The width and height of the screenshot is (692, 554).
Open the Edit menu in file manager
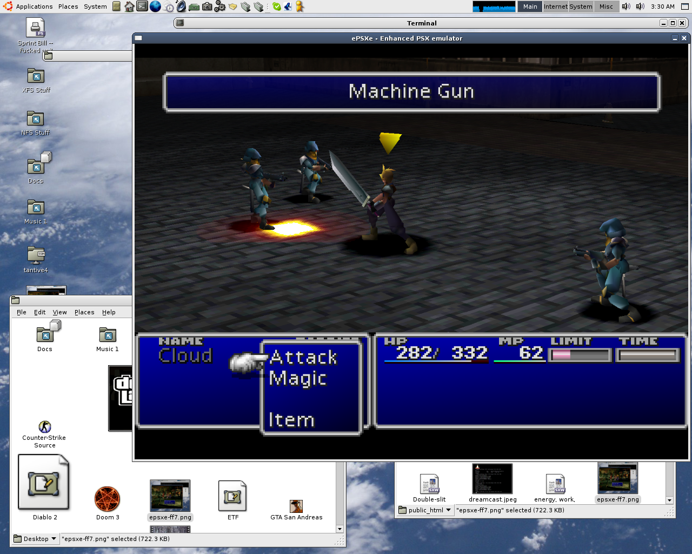point(40,312)
